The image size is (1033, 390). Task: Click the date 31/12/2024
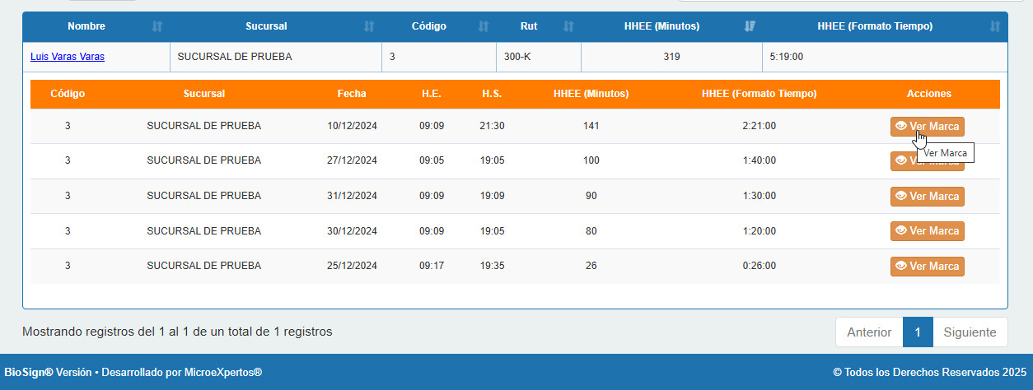click(352, 196)
